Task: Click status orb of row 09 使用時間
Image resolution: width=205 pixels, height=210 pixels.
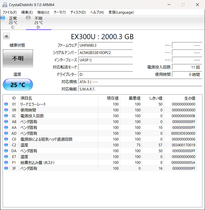Action: (x=6, y=110)
